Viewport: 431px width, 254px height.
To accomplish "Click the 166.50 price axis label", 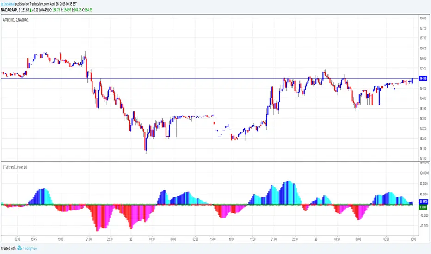I will (423, 48).
